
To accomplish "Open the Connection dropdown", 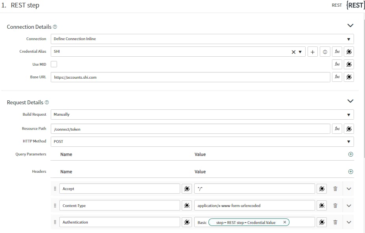I will (348, 39).
